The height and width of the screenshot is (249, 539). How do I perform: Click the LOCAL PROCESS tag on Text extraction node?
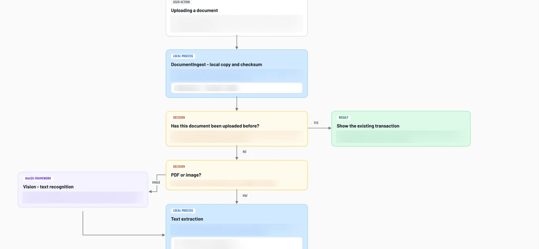coord(183,211)
